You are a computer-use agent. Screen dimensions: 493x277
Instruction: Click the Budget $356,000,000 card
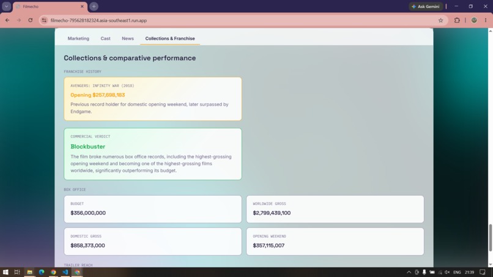(153, 209)
